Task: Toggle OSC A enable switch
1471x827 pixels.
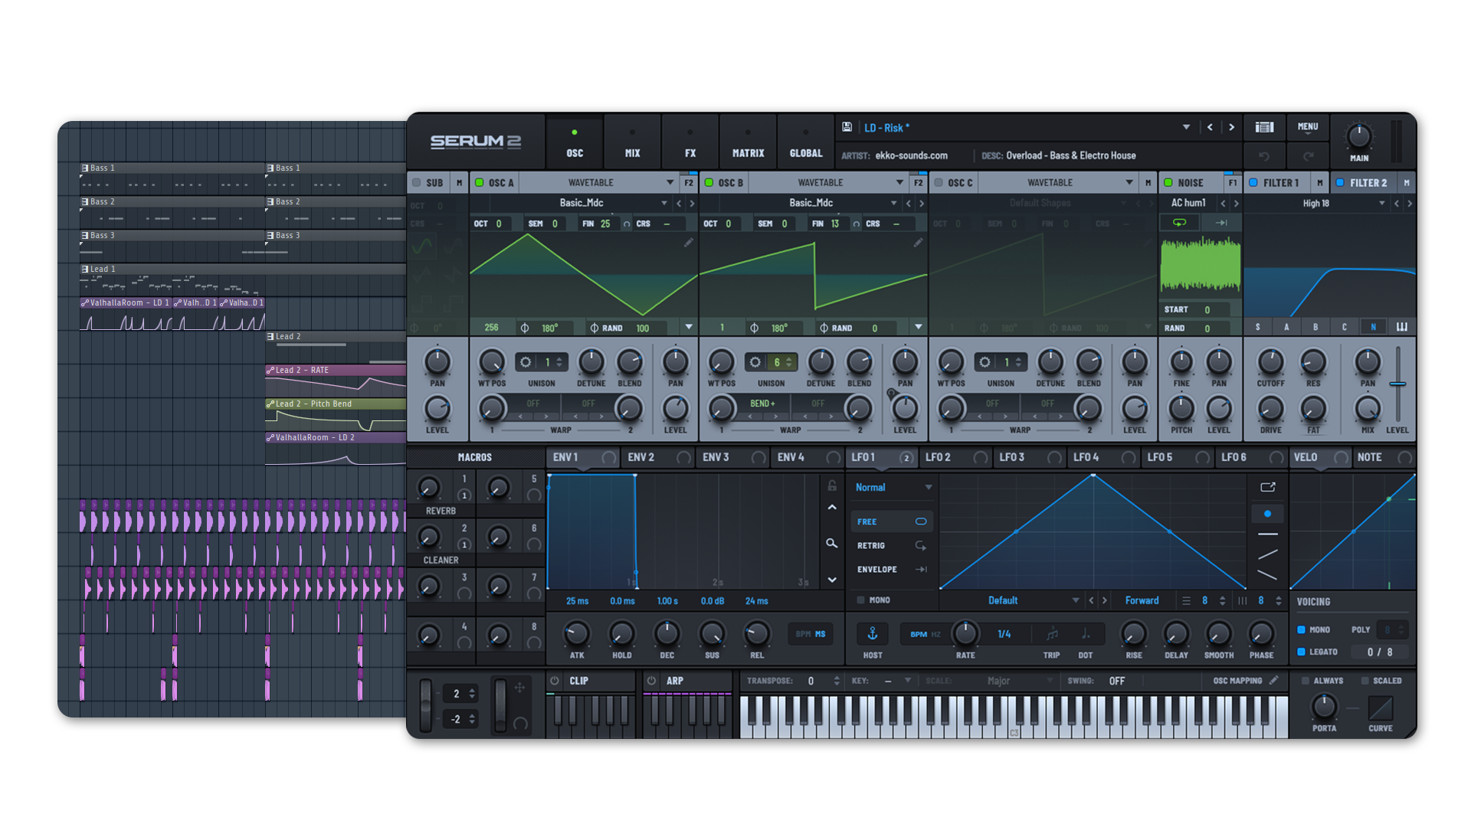Action: [480, 182]
